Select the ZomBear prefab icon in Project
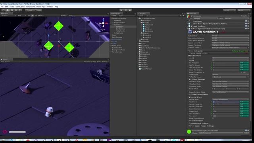This screenshot has width=254, height=143. pos(144,29)
